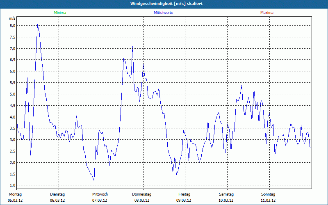Click the date 11.03.12

[268, 200]
